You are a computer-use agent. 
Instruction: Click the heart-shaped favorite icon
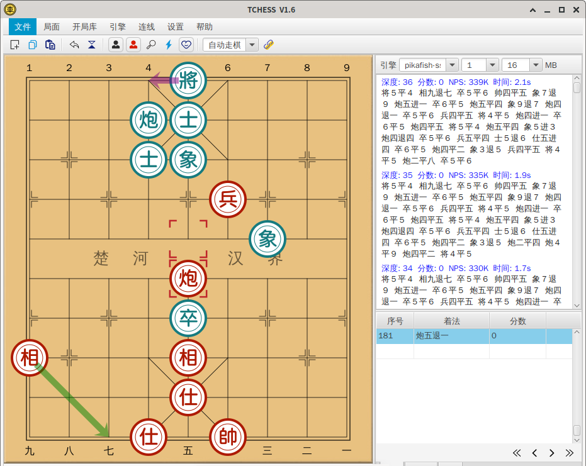186,45
